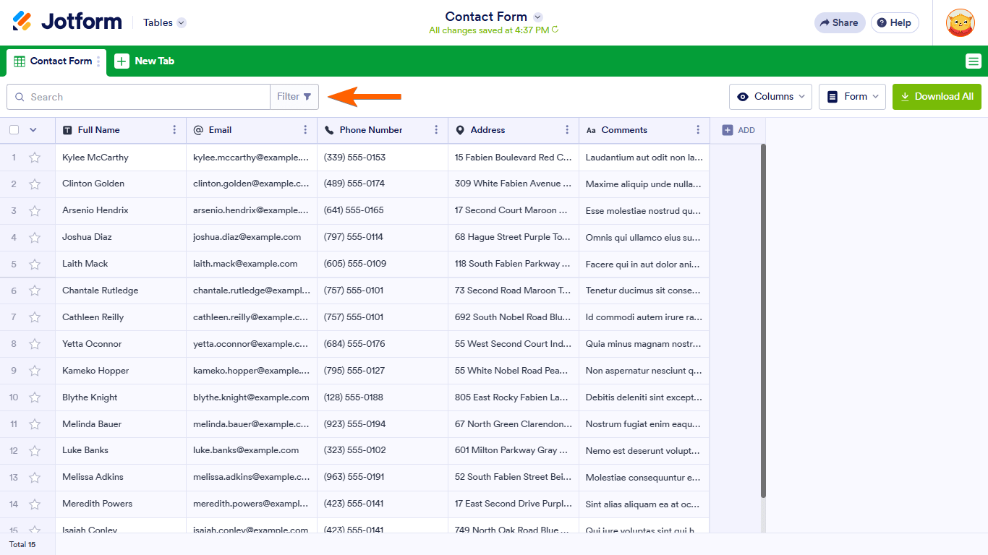Click the Total 15 footer count

point(22,544)
